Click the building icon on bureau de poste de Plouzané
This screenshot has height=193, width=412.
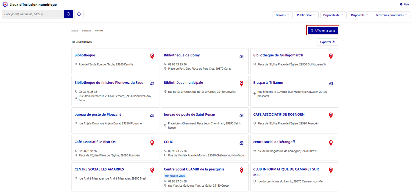(152, 116)
